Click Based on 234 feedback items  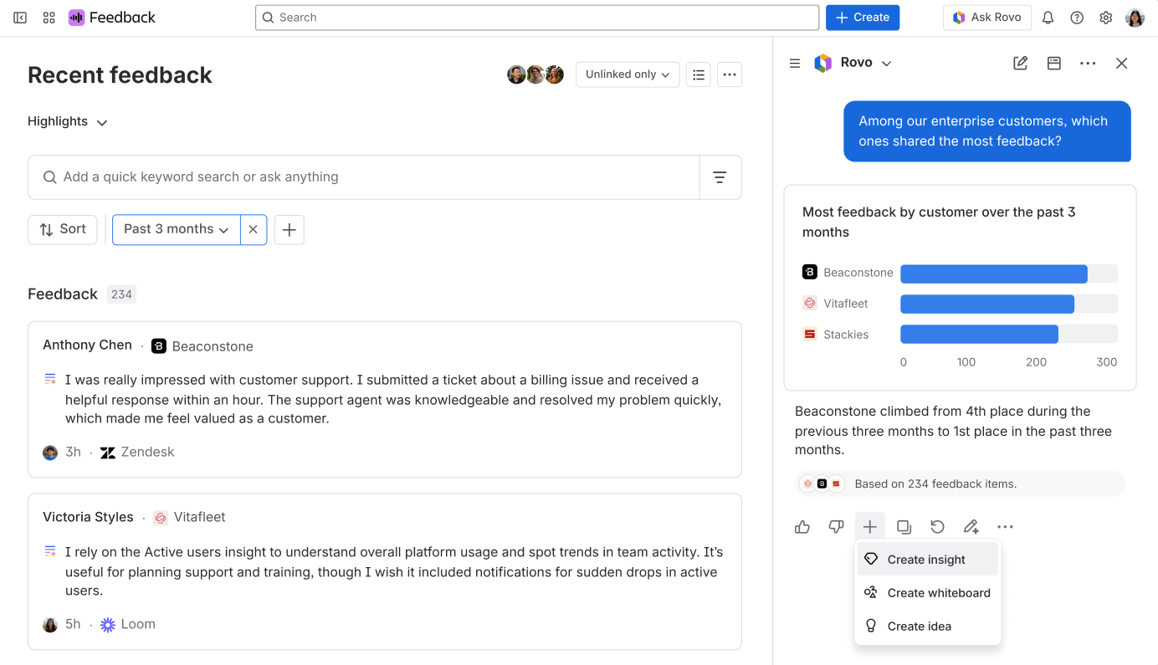(960, 483)
